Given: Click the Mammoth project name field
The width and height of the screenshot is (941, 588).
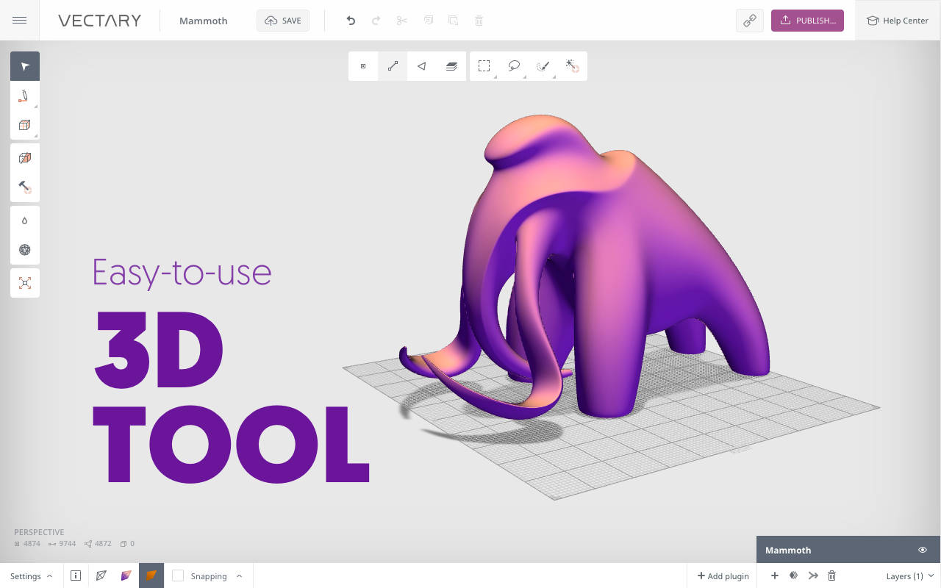Looking at the screenshot, I should (x=204, y=21).
